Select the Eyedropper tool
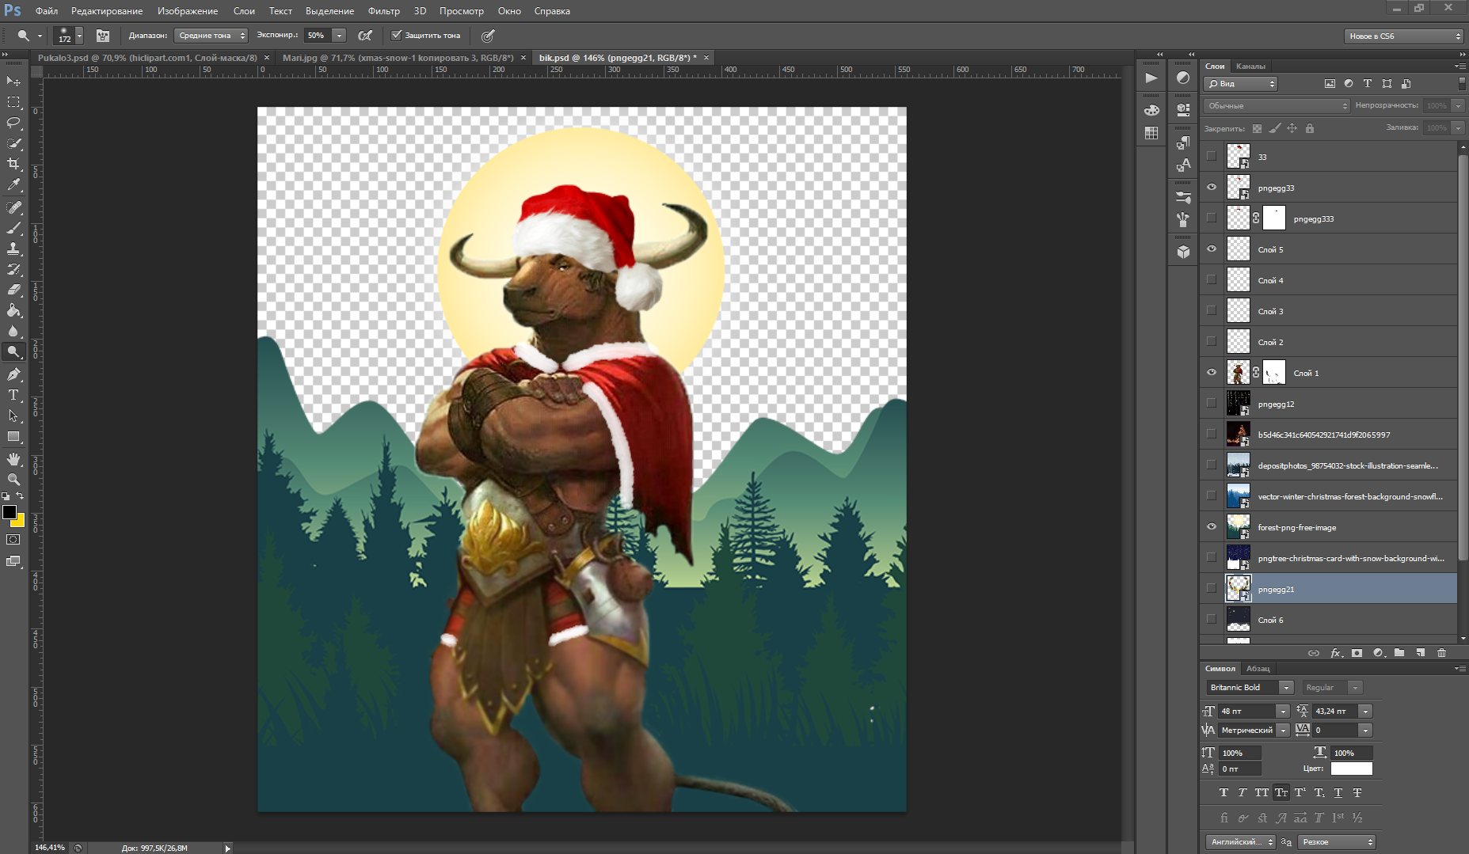The image size is (1469, 854). [x=13, y=184]
